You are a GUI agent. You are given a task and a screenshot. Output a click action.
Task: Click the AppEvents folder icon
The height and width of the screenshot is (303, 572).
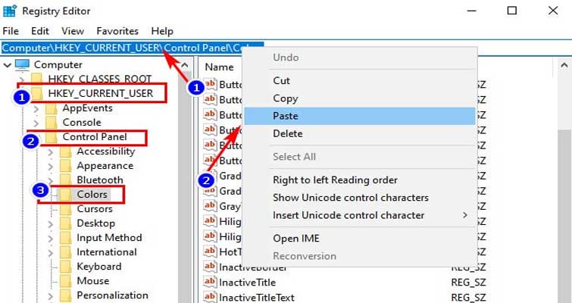[52, 108]
